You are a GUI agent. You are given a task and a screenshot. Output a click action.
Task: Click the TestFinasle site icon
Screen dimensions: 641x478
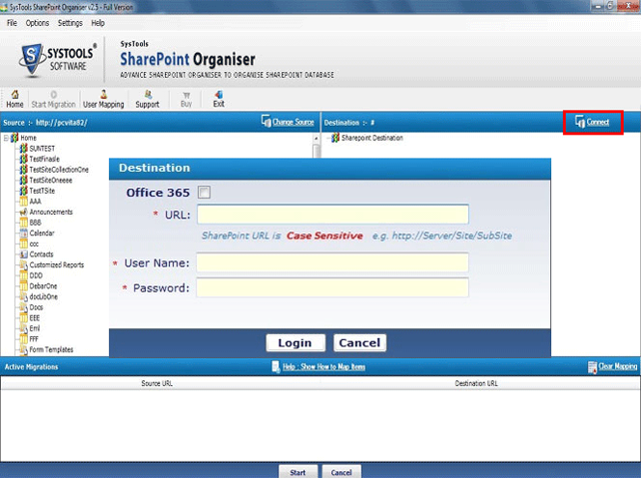tap(24, 159)
